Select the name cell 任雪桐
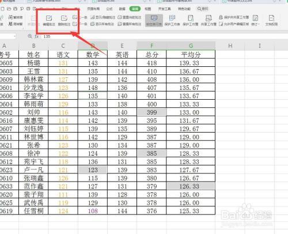Viewport: 288px width, 234px height. (33, 211)
